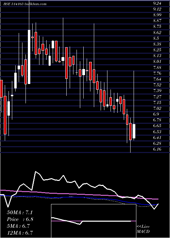Click the 7.64 price axis label
Image resolution: width=170 pixels, height=238 pixels.
click(x=157, y=79)
